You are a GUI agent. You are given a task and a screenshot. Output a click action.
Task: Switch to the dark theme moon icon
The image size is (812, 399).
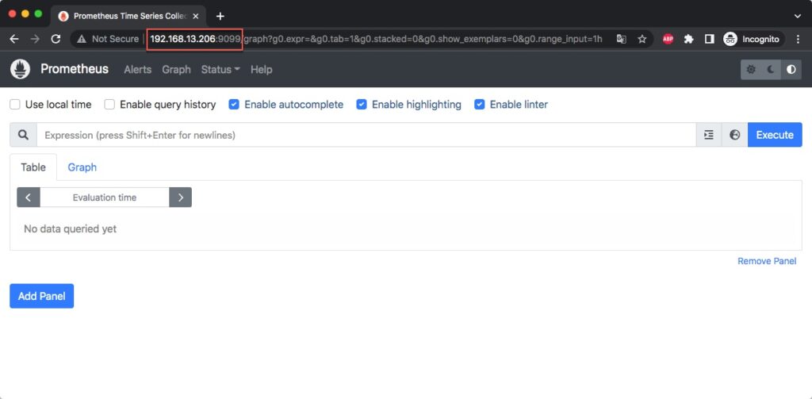[771, 70]
